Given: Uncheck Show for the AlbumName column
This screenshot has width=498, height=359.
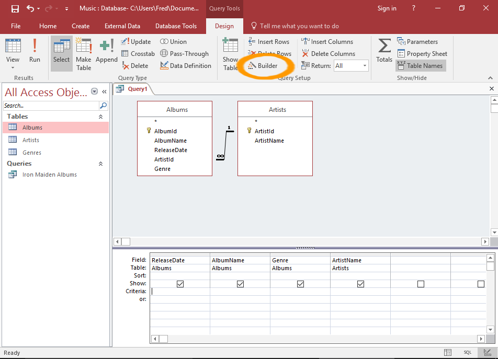Looking at the screenshot, I should pyautogui.click(x=241, y=284).
